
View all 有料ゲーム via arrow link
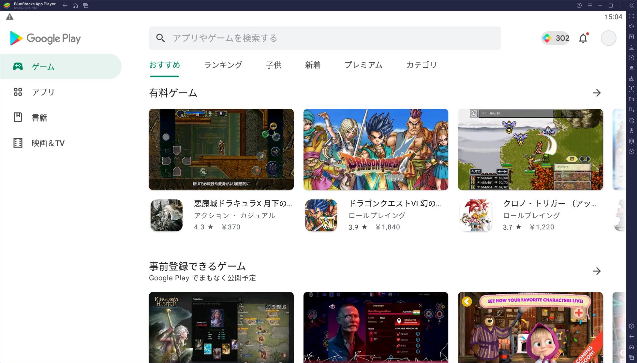(597, 93)
